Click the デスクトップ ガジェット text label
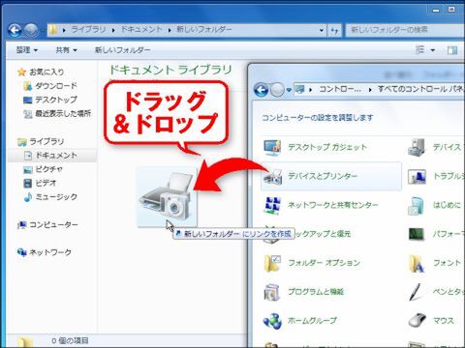This screenshot has height=348, width=465. coord(327,147)
